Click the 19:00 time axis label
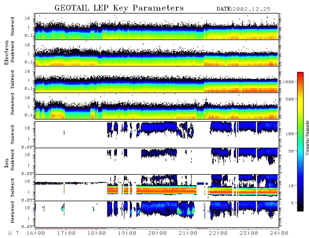This screenshot has width=309, height=238. tap(127, 233)
